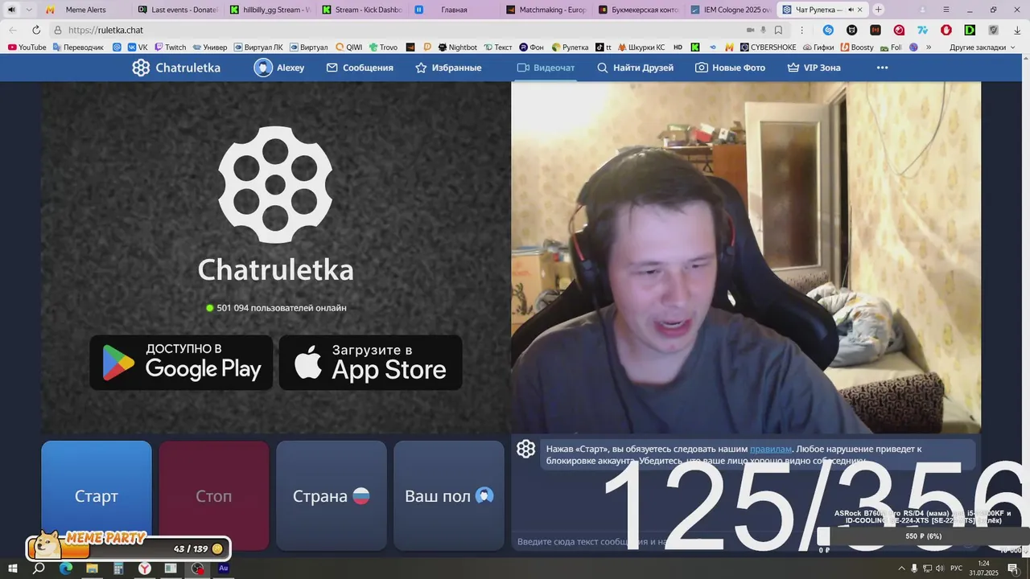Open the Alexey profile avatar
The image size is (1030, 579).
click(x=263, y=68)
